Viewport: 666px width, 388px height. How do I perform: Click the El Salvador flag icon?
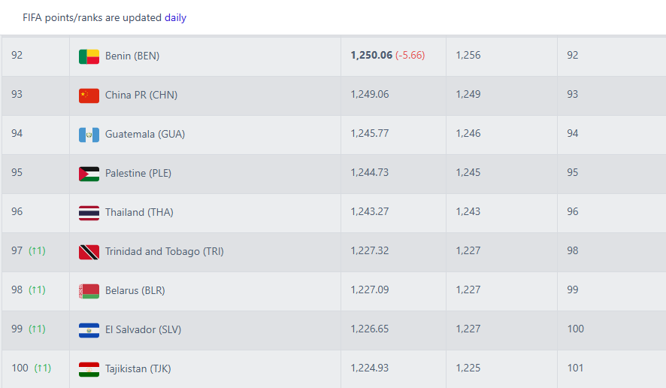pos(89,330)
